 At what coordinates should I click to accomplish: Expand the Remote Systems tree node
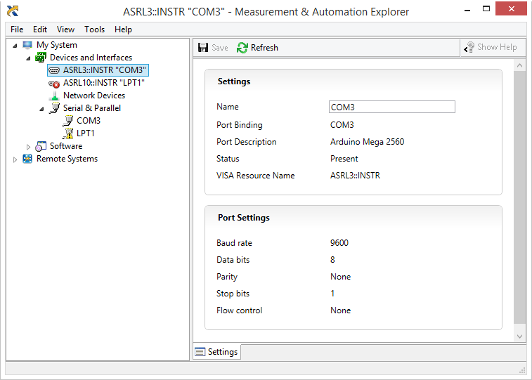[15, 159]
